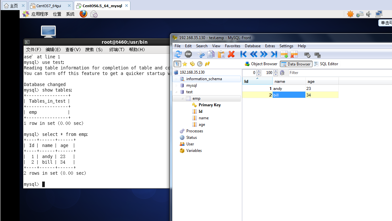Sort by the age column header

(322, 81)
